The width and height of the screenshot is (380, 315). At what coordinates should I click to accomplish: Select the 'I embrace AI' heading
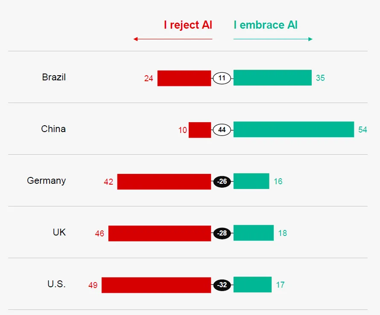[266, 25]
